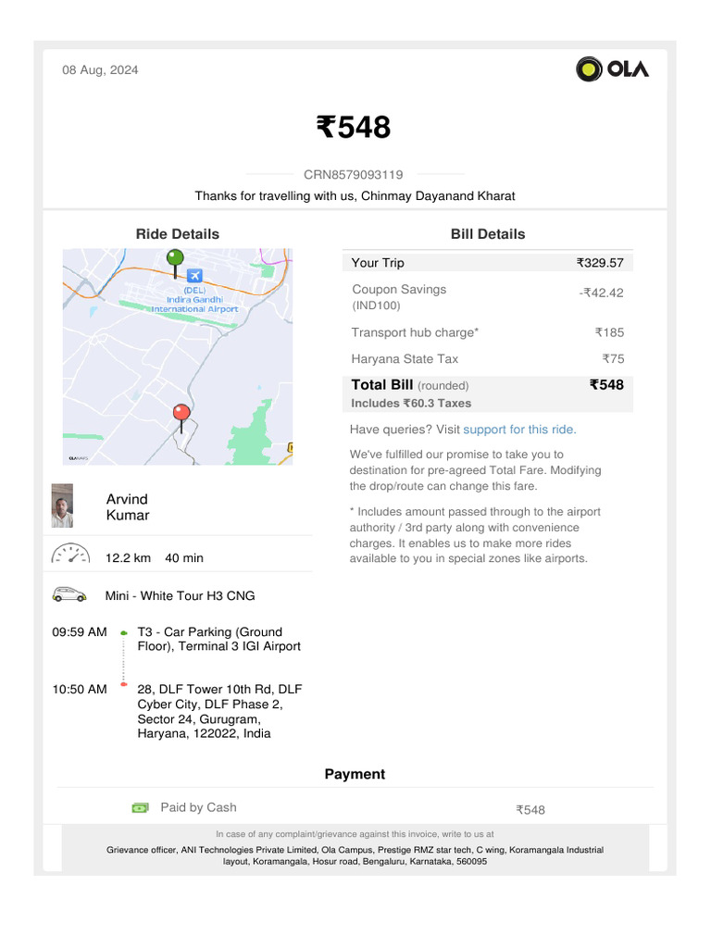The image size is (711, 948).
Task: Click the Ola logo
Action: 613,69
